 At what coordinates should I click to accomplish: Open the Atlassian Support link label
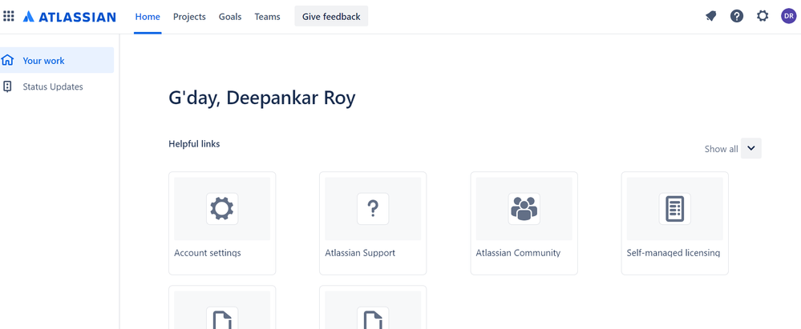(x=360, y=252)
